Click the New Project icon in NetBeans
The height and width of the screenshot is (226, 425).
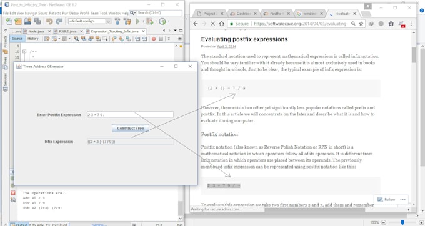click(x=18, y=21)
